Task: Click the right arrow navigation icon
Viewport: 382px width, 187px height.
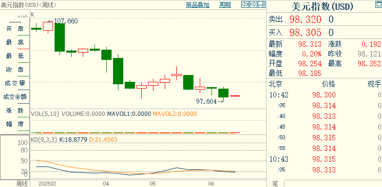Action: point(253,4)
